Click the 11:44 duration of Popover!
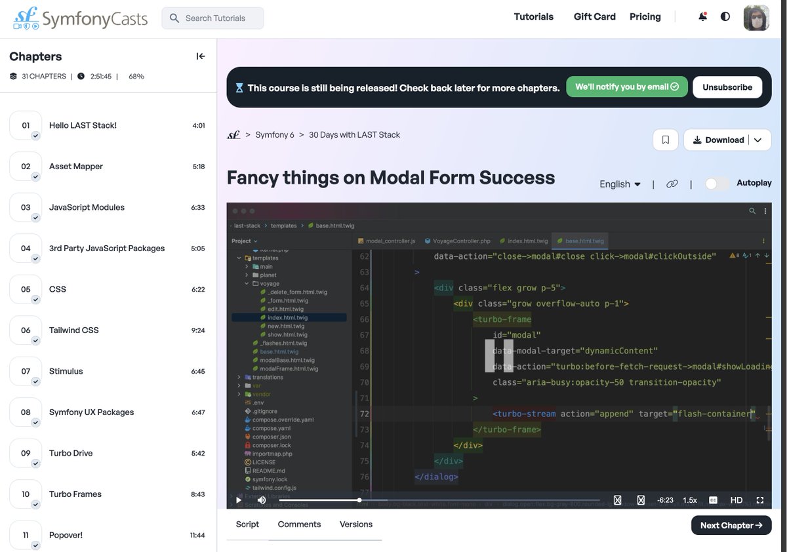This screenshot has width=787, height=552. (x=197, y=535)
